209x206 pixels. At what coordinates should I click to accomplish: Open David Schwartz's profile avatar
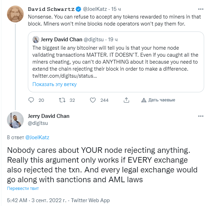tap(15, 14)
